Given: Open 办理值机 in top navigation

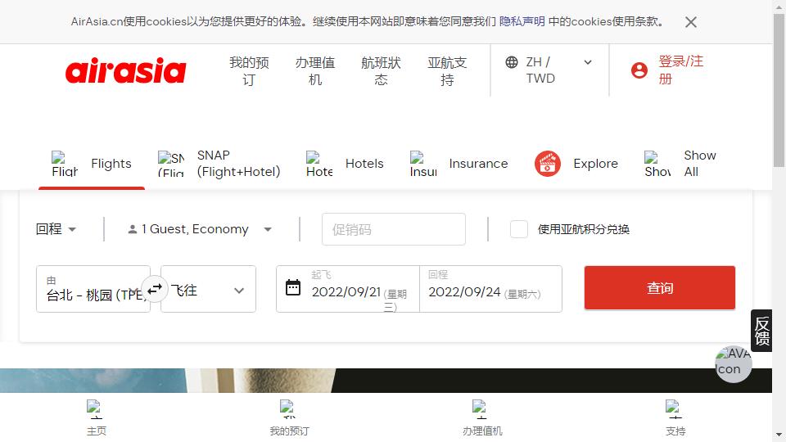Looking at the screenshot, I should [x=314, y=70].
